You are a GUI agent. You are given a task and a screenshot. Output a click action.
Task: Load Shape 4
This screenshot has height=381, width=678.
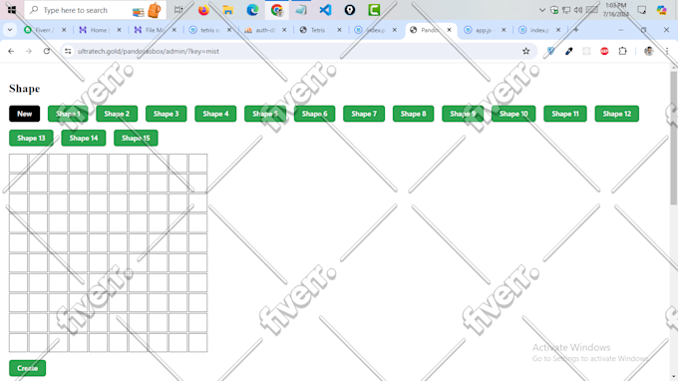coord(215,114)
